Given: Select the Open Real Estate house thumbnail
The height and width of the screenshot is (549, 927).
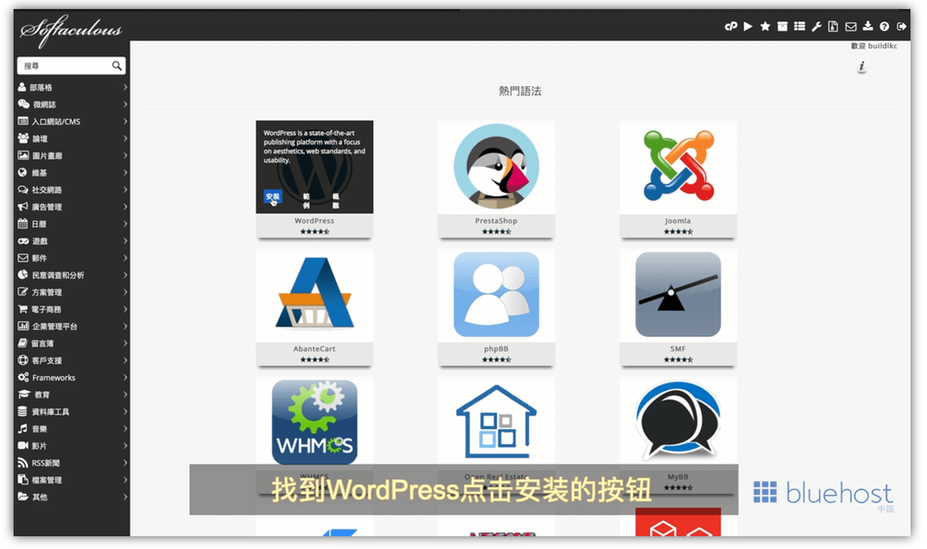Looking at the screenshot, I should point(497,423).
